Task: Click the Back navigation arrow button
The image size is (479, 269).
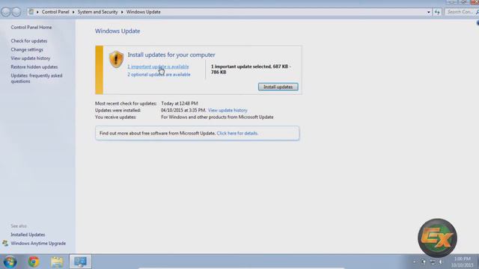Action: coord(6,12)
